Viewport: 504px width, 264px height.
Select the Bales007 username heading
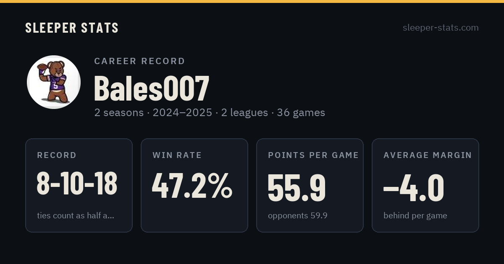tap(152, 88)
